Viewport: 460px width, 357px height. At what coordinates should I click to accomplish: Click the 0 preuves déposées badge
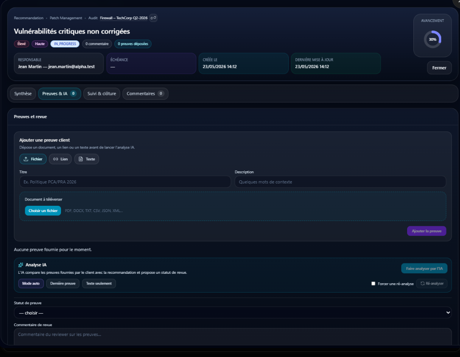click(x=133, y=43)
